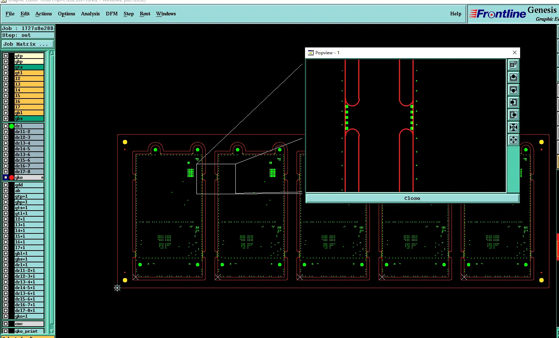Open the Edit menu
Image resolution: width=559 pixels, height=338 pixels.
25,14
